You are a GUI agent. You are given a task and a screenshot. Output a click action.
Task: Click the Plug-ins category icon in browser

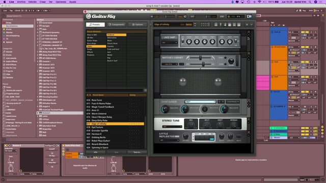[4, 71]
